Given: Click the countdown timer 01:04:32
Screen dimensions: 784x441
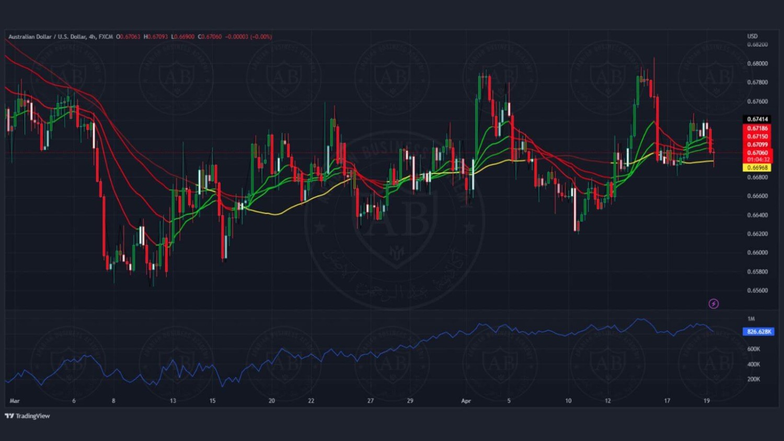Looking at the screenshot, I should pos(757,159).
